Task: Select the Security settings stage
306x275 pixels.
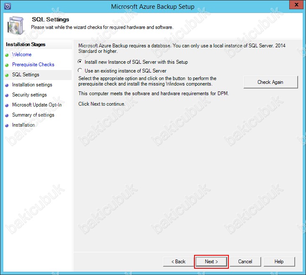Action: coord(29,95)
